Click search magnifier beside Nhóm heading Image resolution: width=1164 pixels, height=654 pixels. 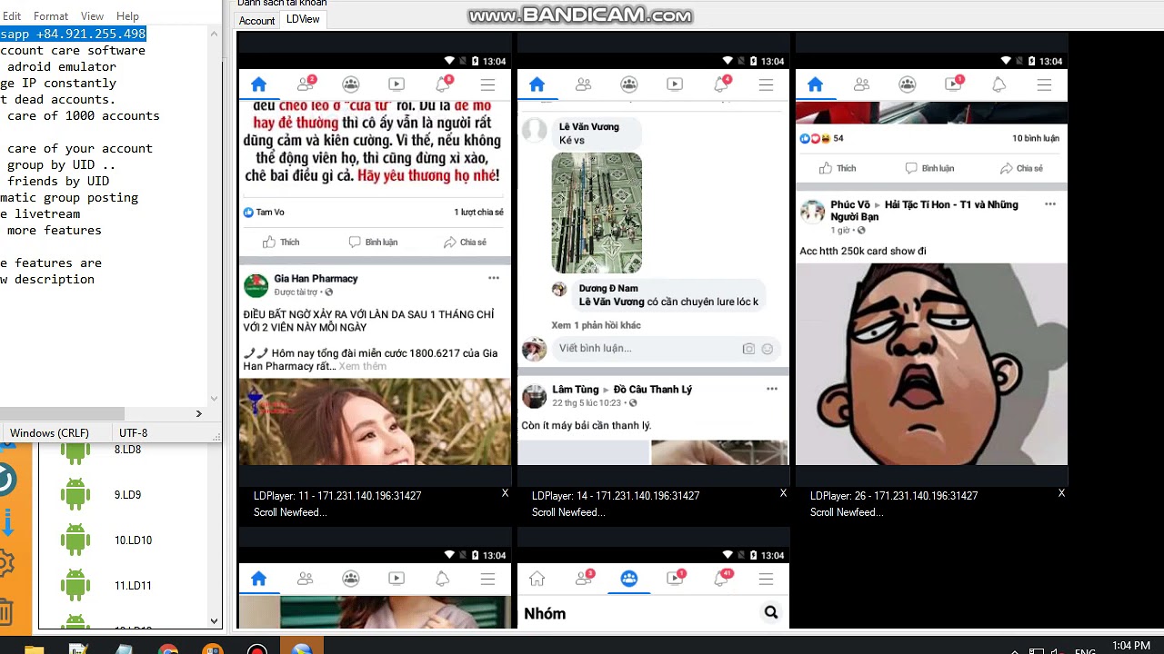tap(771, 613)
